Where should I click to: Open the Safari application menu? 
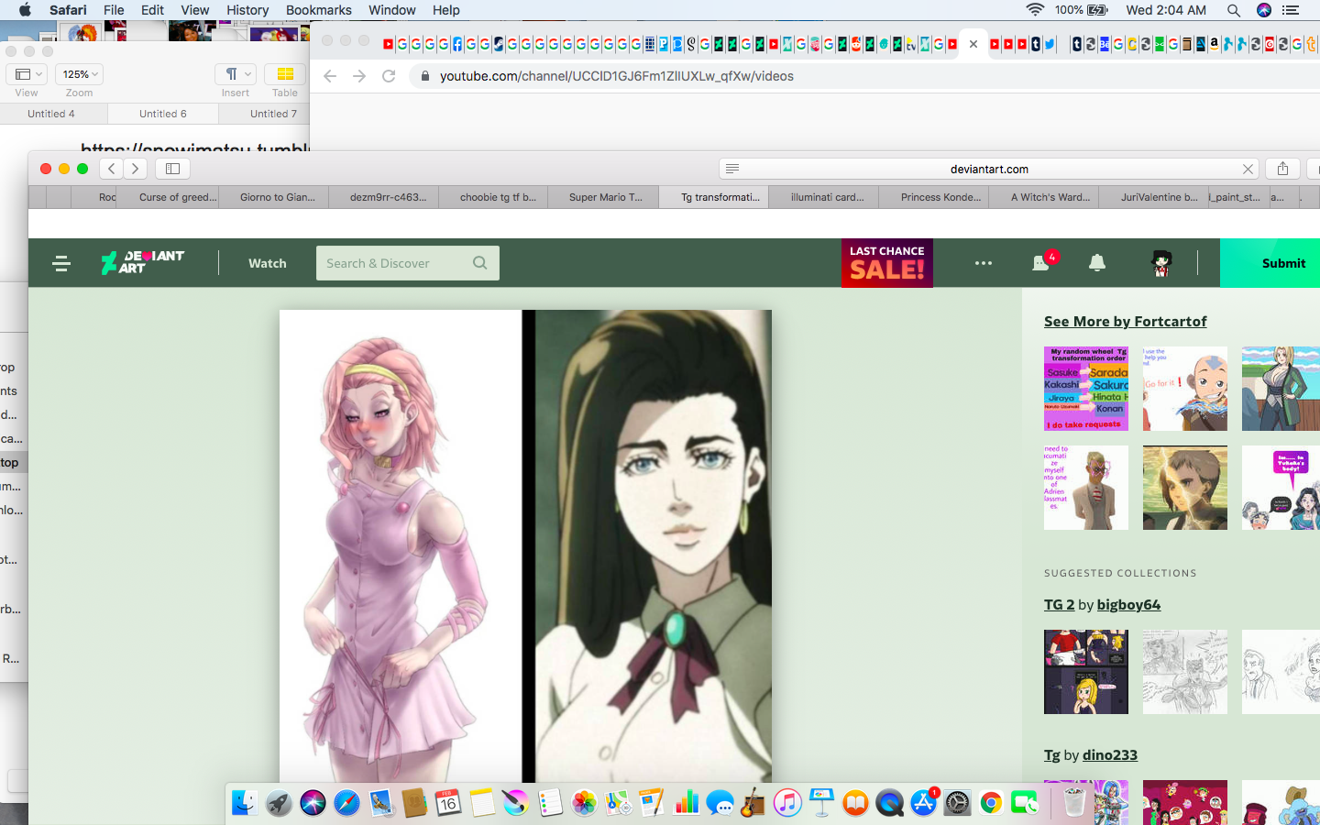tap(68, 10)
